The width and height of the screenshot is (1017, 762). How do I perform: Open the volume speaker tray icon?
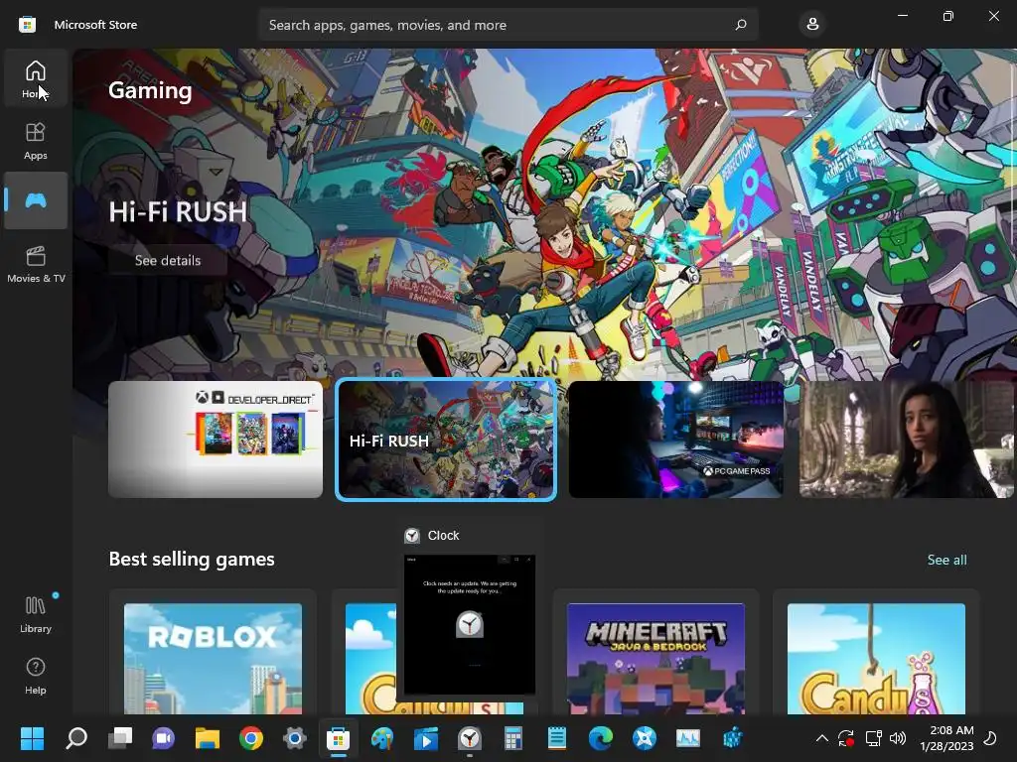click(898, 738)
